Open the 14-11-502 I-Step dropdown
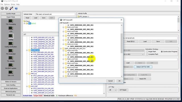This screenshot has height=102, width=182. click(x=143, y=54)
